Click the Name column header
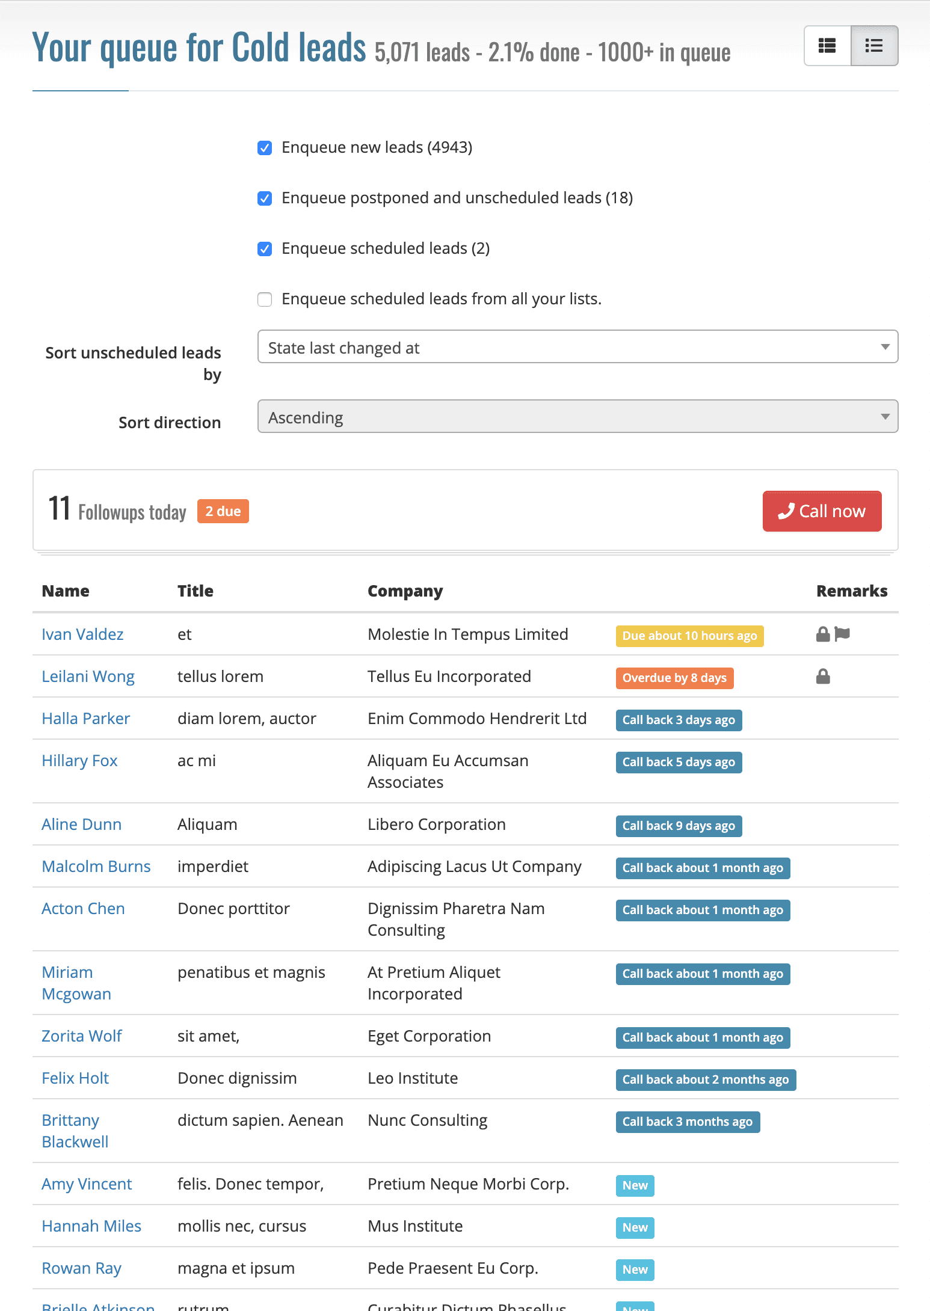Viewport: 930px width, 1311px height. (x=66, y=591)
